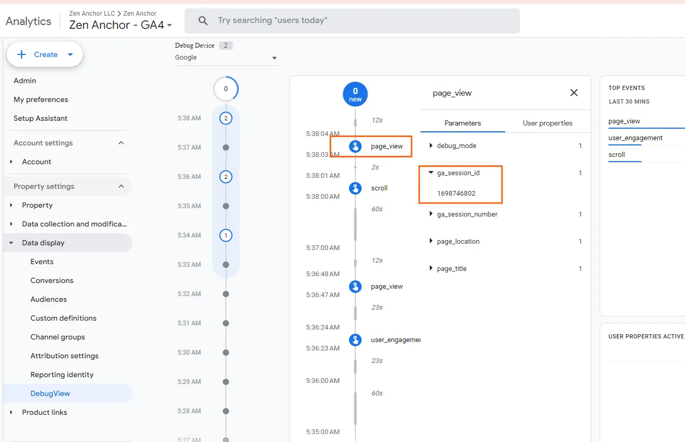Click the page_view event icon at 5:36:47
This screenshot has width=685, height=442.
(x=355, y=286)
